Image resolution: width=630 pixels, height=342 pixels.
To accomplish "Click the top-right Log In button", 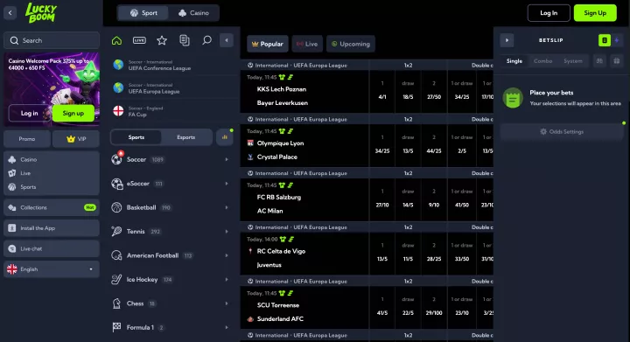I will click(x=549, y=13).
